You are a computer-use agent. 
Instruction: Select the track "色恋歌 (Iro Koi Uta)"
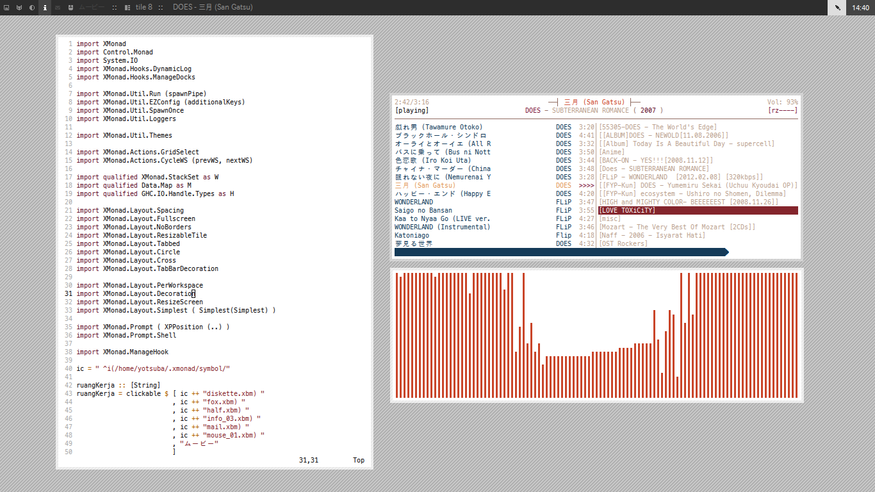click(433, 160)
